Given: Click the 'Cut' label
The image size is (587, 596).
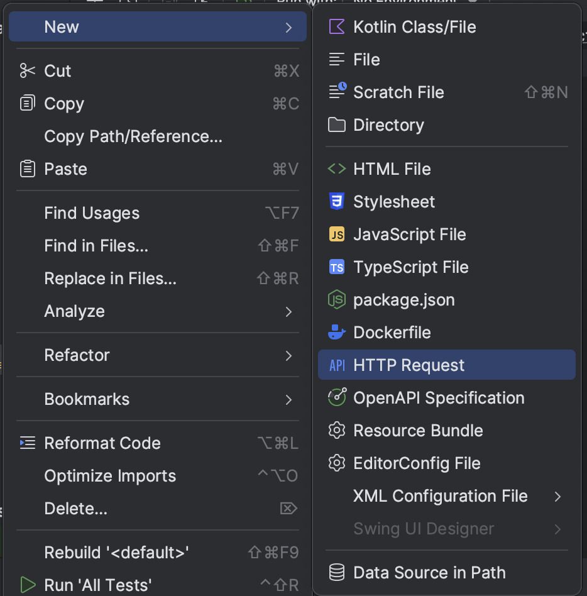Looking at the screenshot, I should pyautogui.click(x=57, y=70).
